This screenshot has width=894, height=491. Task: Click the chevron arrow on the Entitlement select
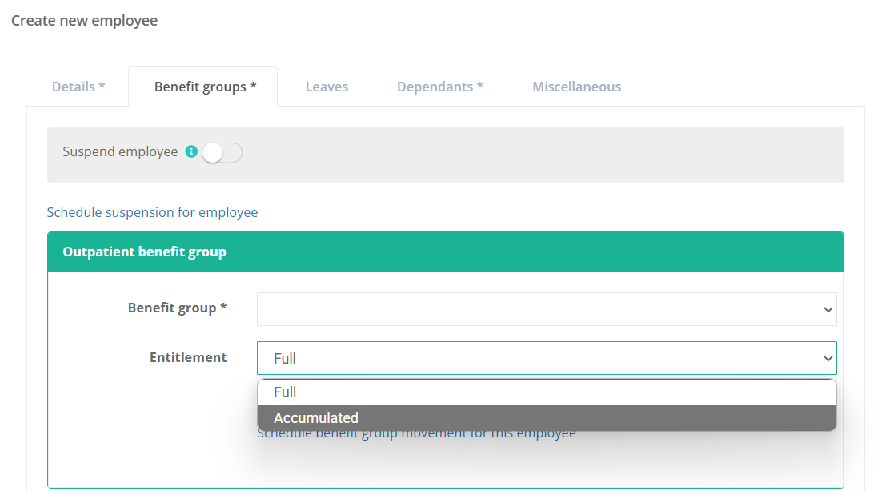tap(828, 359)
